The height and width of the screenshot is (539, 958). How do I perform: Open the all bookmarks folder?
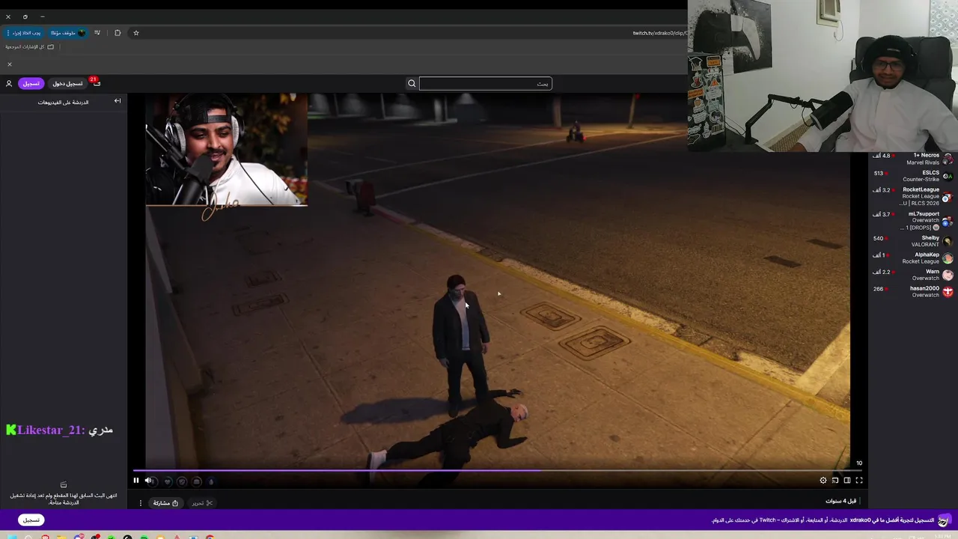(x=30, y=46)
